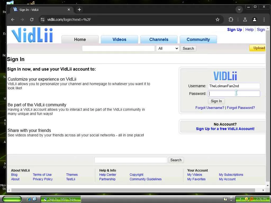Open the My Favorites link

click(x=196, y=179)
